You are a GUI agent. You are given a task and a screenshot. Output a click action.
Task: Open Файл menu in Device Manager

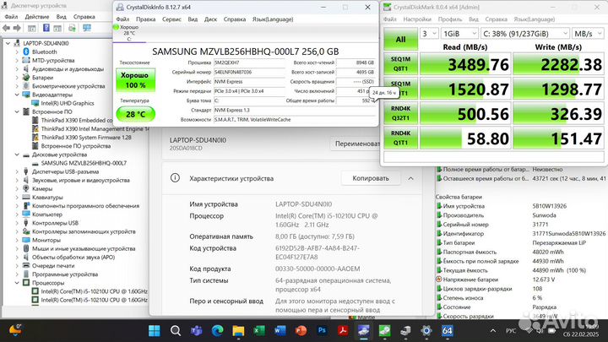point(11,17)
